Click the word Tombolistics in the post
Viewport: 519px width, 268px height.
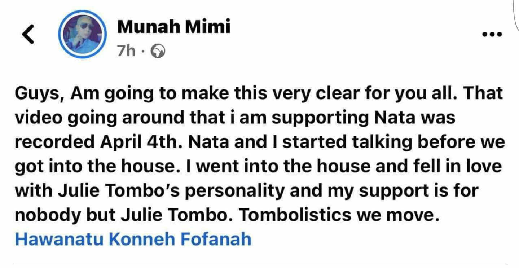click(295, 215)
